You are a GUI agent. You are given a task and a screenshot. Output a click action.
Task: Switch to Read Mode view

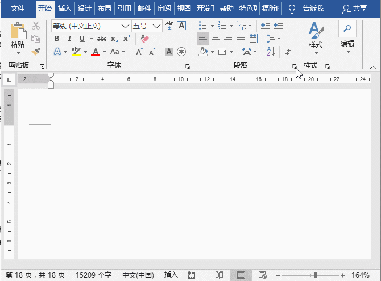pyautogui.click(x=219, y=275)
